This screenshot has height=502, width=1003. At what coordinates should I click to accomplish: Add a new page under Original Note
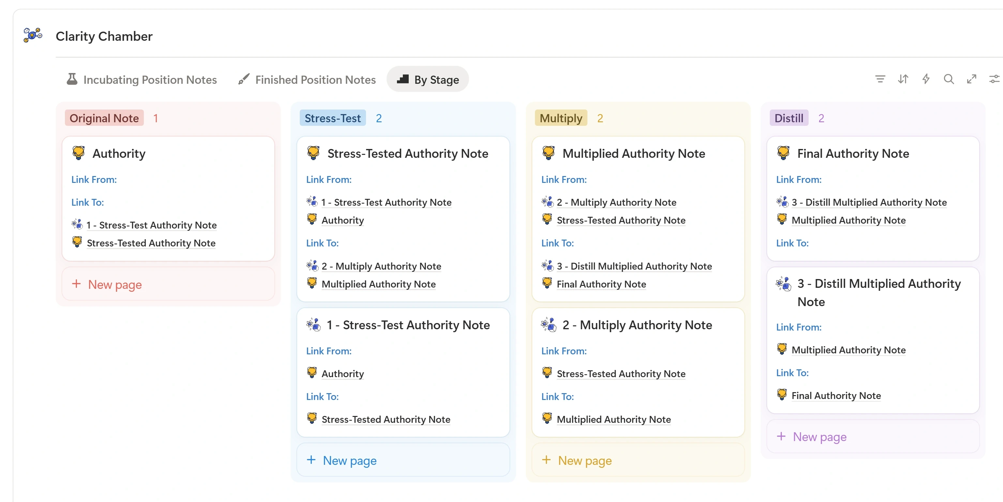click(114, 285)
